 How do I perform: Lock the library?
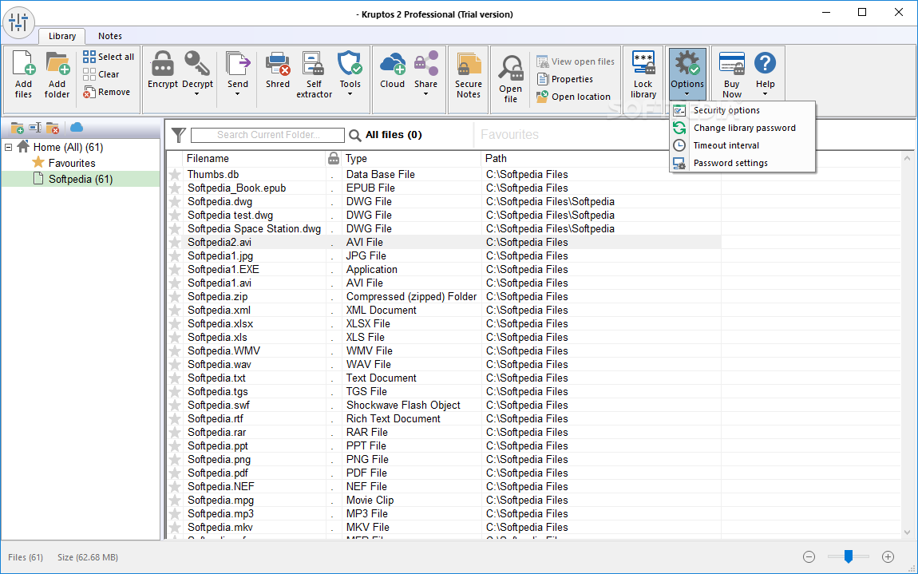643,74
